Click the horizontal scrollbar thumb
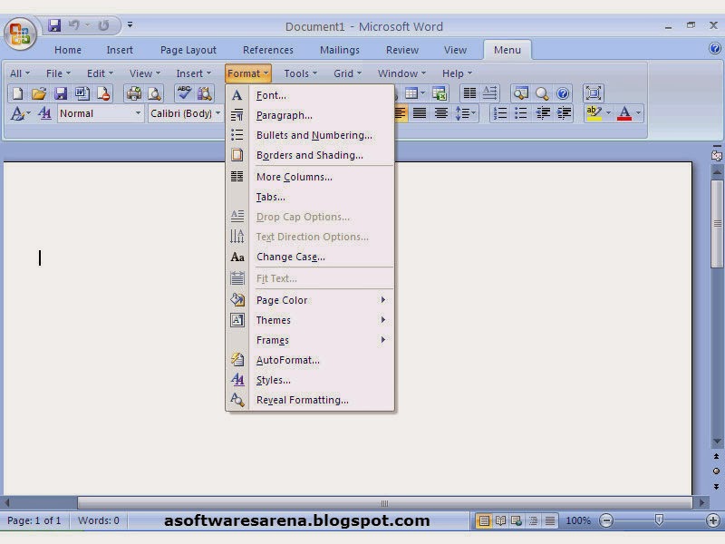This screenshot has width=725, height=544. (x=384, y=503)
